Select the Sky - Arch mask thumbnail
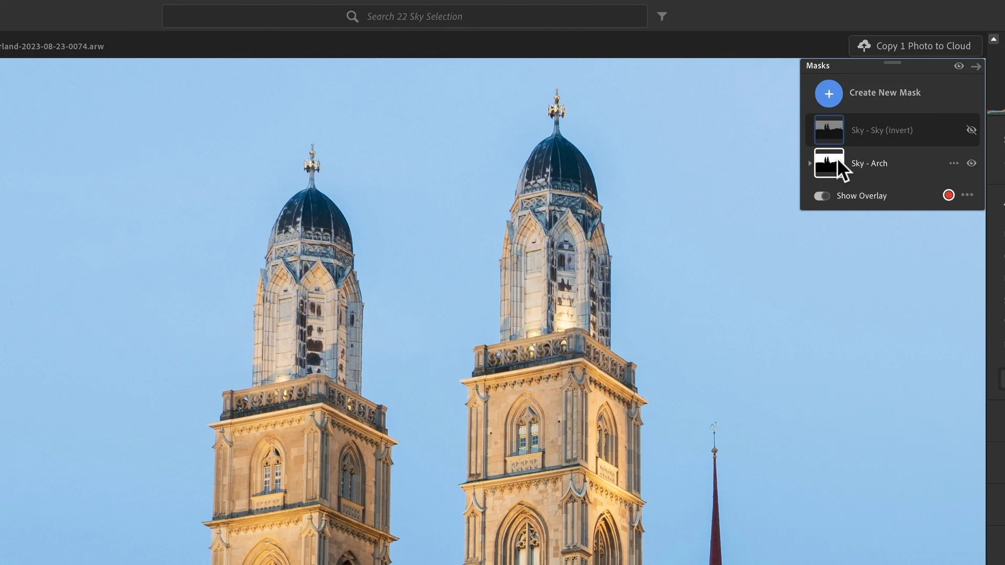The image size is (1005, 565). [x=829, y=163]
